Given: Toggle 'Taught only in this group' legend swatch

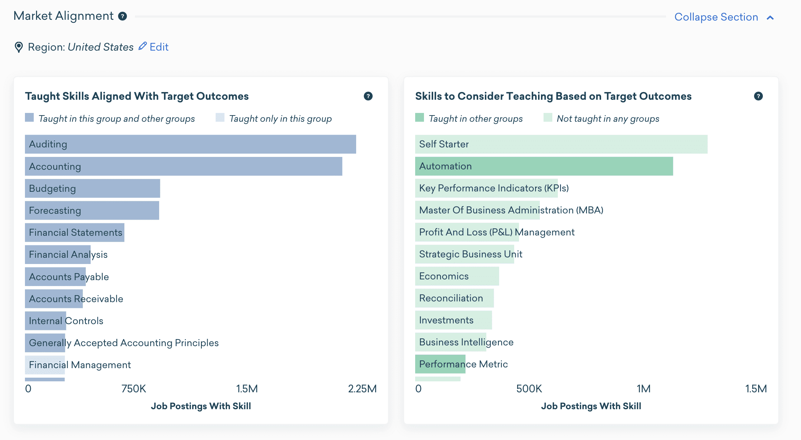Looking at the screenshot, I should (220, 118).
